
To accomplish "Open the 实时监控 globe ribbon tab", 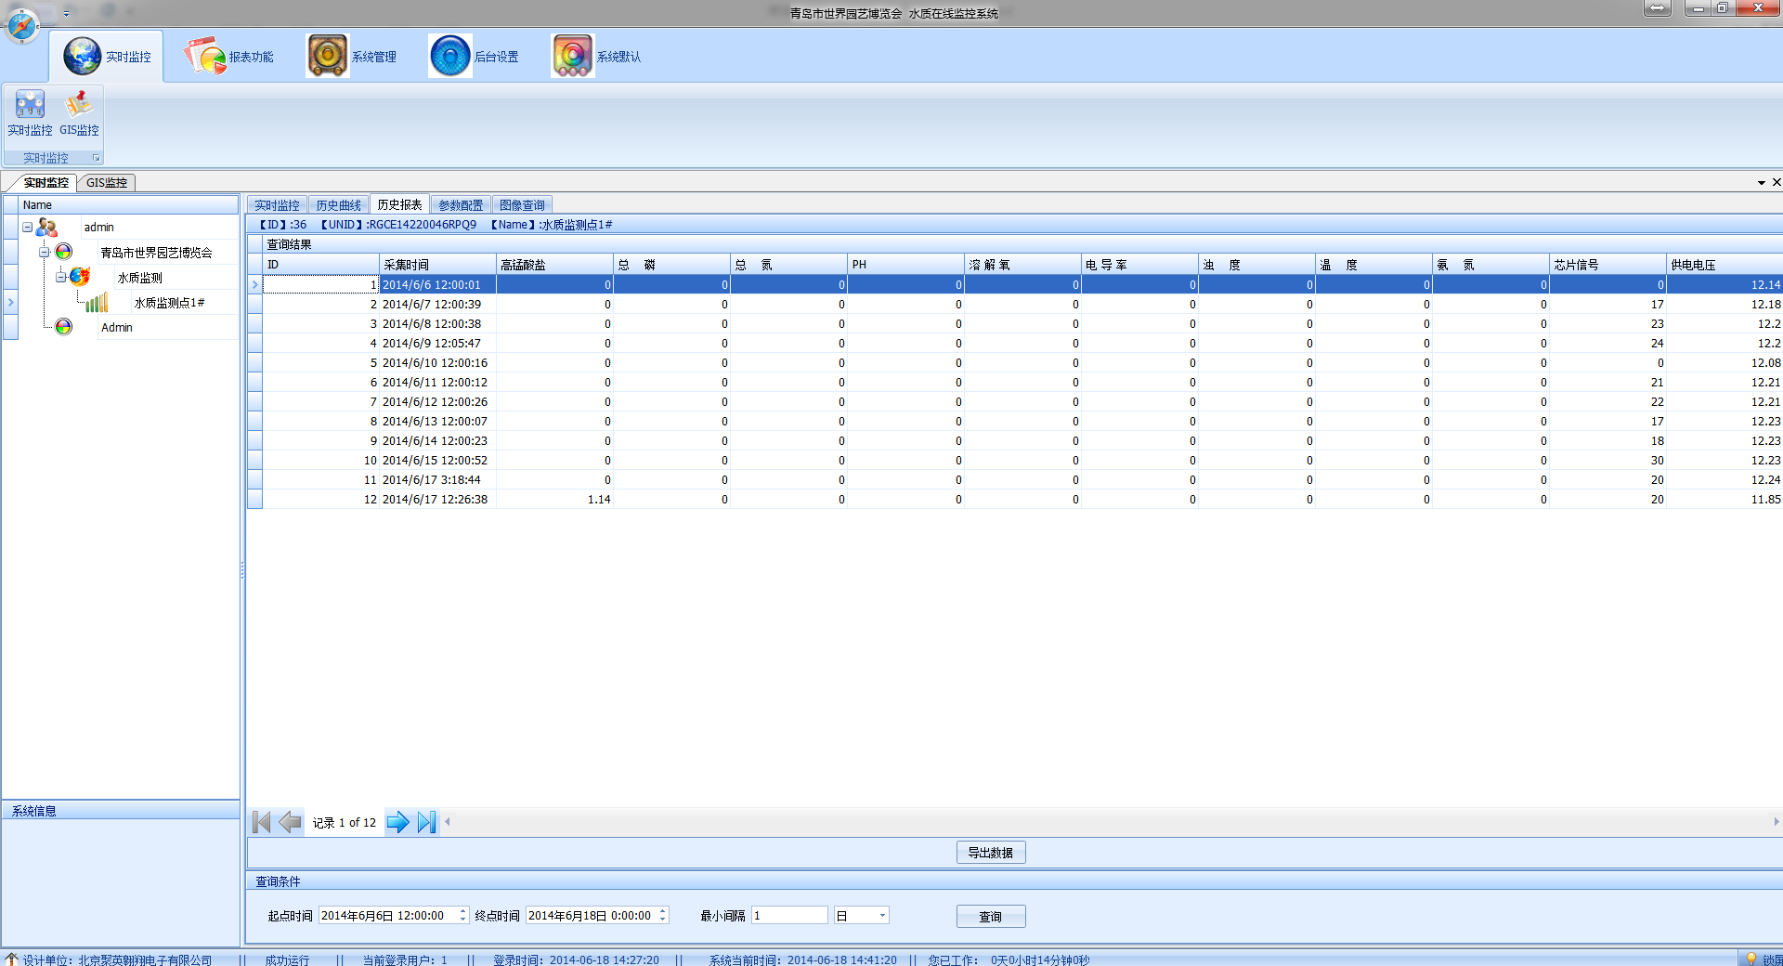I will (x=106, y=57).
